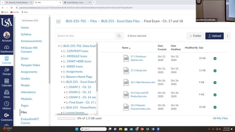Screen dimensions: 235x132
Task: Expand the .WEEK Icons folder
Action: [x=62, y=66]
